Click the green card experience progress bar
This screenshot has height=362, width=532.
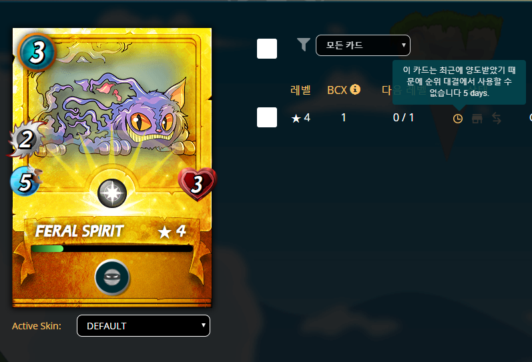(x=112, y=249)
